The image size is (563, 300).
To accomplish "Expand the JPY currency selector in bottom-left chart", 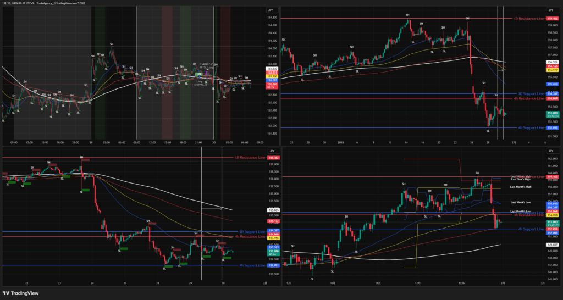I will pos(270,151).
